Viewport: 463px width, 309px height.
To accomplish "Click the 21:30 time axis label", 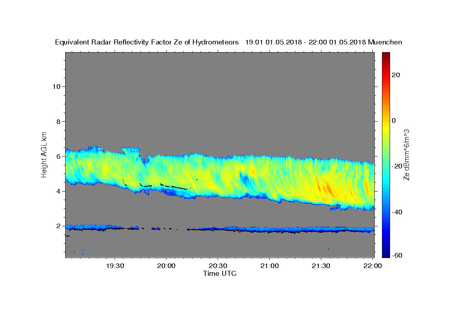I will (x=321, y=266).
